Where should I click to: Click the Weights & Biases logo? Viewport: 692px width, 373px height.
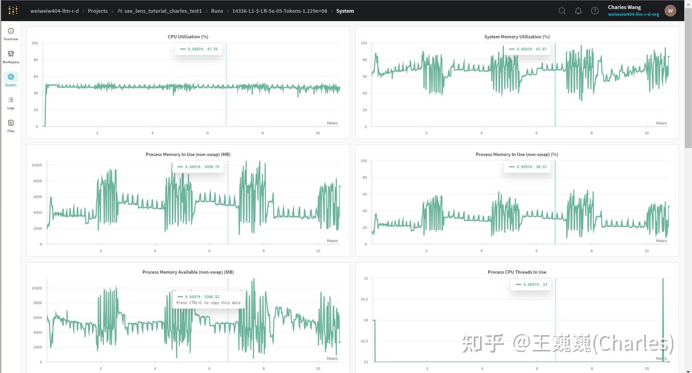[13, 11]
